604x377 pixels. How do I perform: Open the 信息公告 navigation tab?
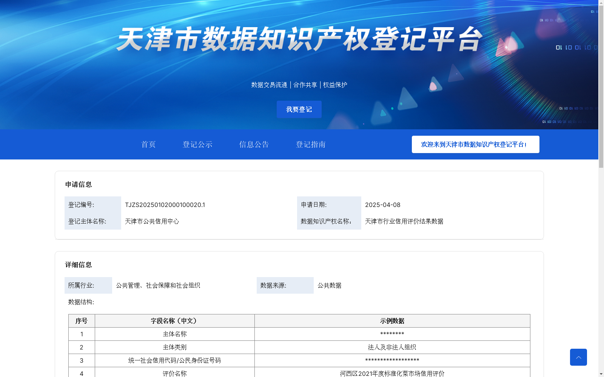tap(254, 144)
